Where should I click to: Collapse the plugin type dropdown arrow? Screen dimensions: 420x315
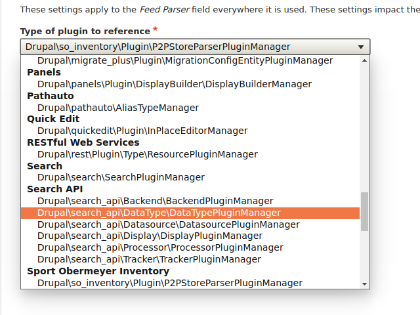[361, 47]
